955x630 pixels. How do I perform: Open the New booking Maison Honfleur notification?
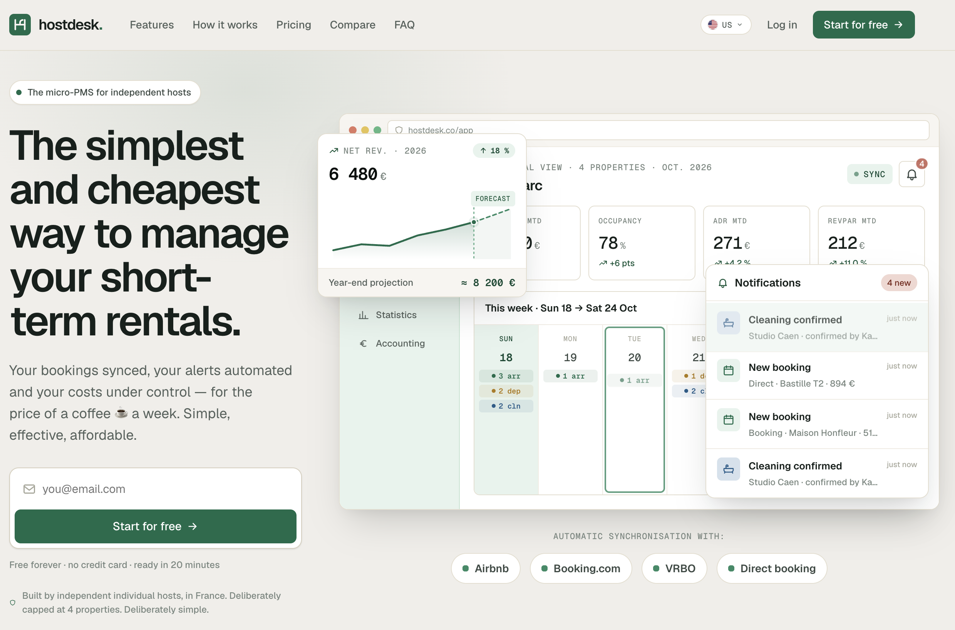[x=817, y=425]
